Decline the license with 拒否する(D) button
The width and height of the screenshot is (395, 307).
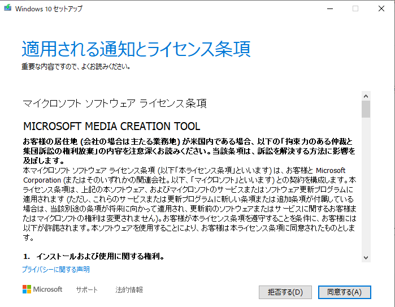click(x=285, y=292)
